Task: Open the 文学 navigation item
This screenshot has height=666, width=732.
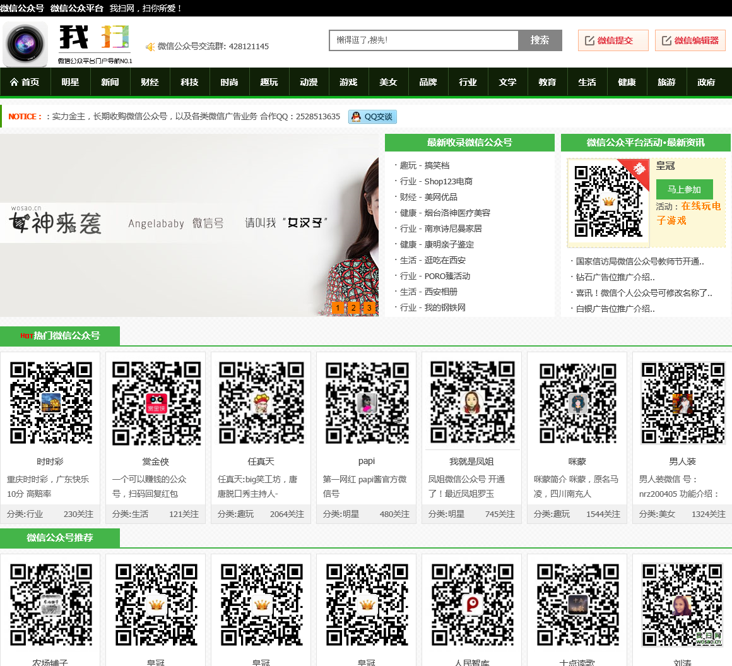Action: coord(507,82)
